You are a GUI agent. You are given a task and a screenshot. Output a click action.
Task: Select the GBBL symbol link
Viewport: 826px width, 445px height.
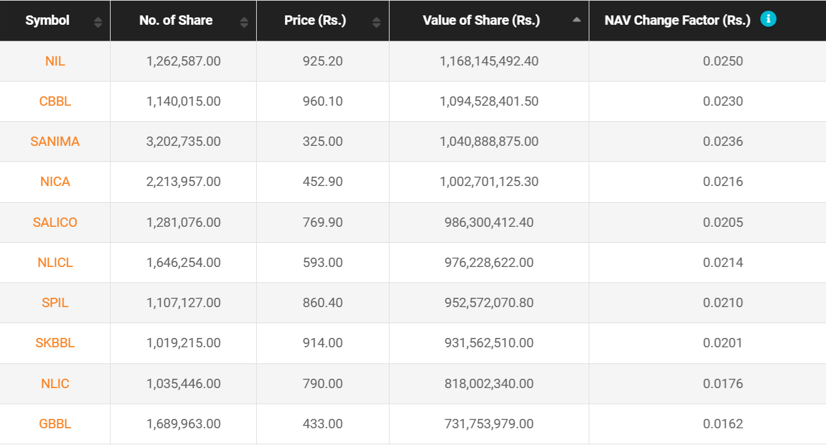(55, 424)
